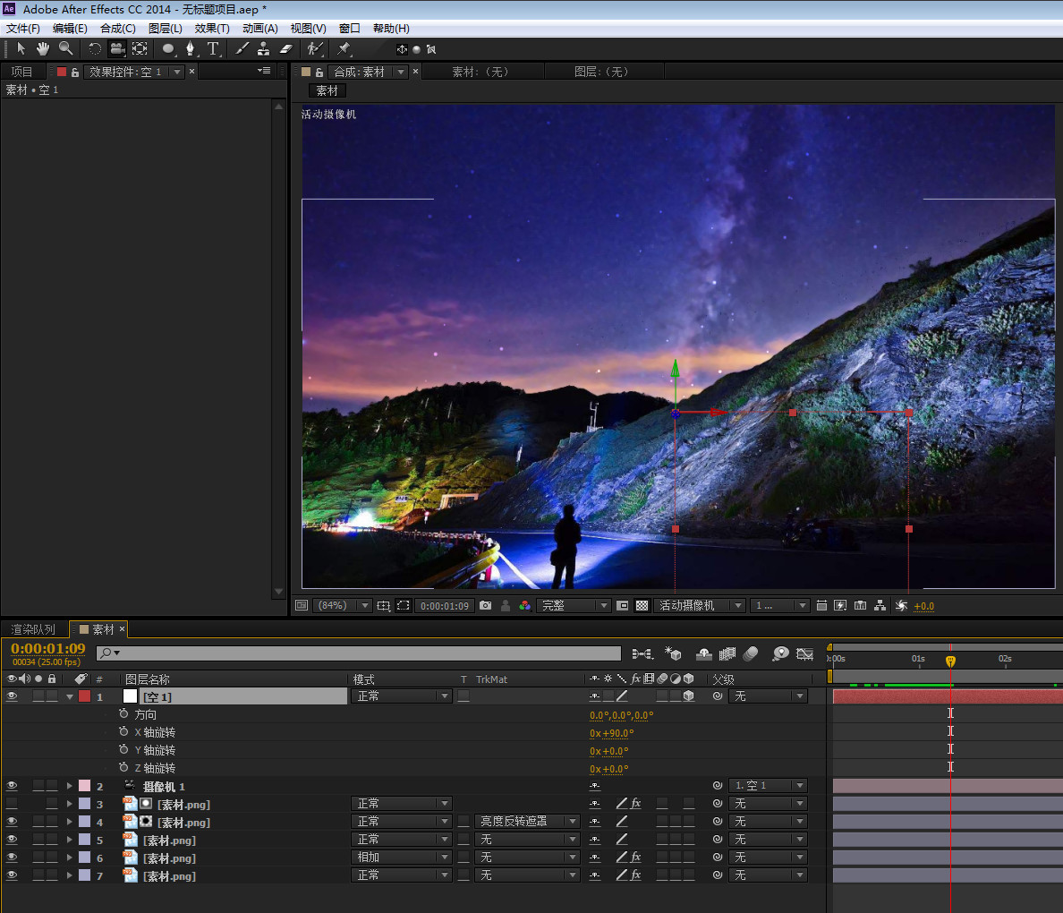1063x913 pixels.
Task: Select the Pen tool
Action: 190,48
